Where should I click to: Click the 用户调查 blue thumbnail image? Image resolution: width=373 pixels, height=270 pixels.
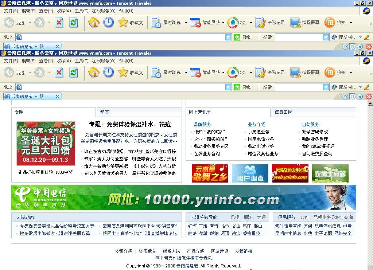coord(250,173)
